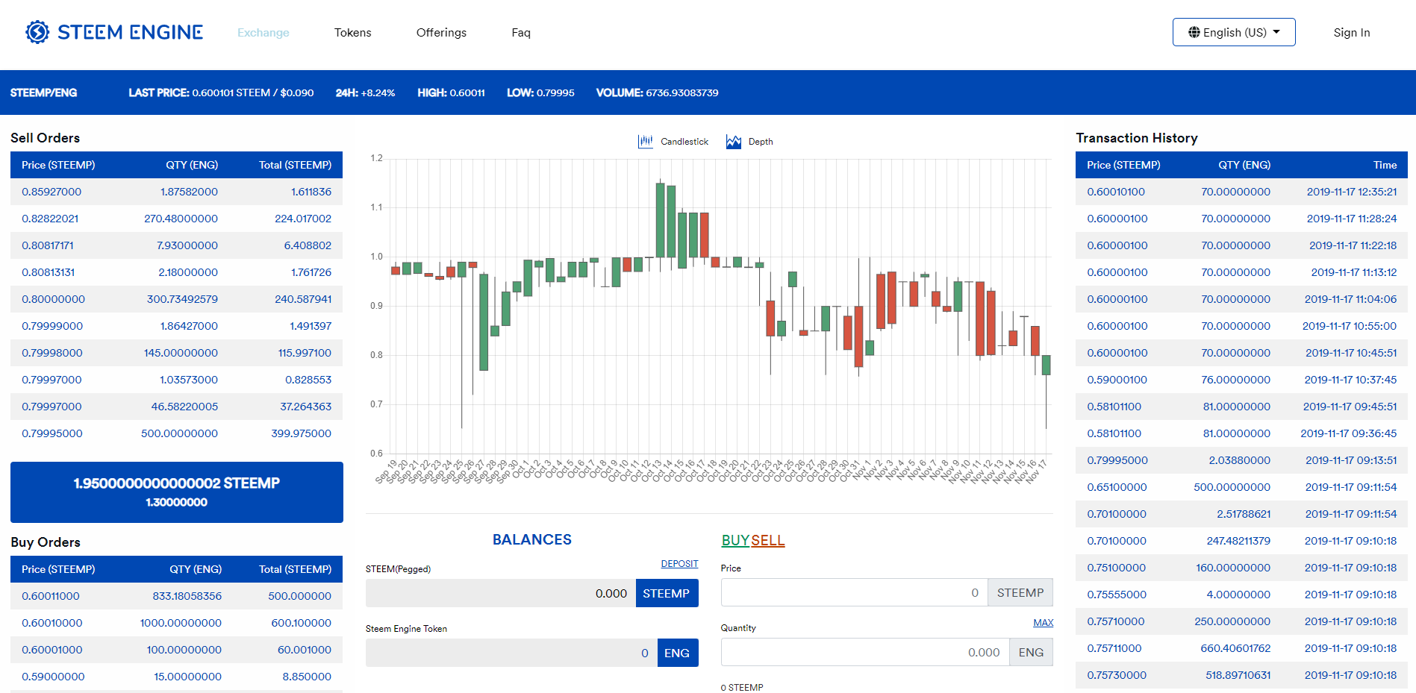The width and height of the screenshot is (1416, 693).
Task: Click the STEEM ENGINE brand name
Action: (x=130, y=32)
